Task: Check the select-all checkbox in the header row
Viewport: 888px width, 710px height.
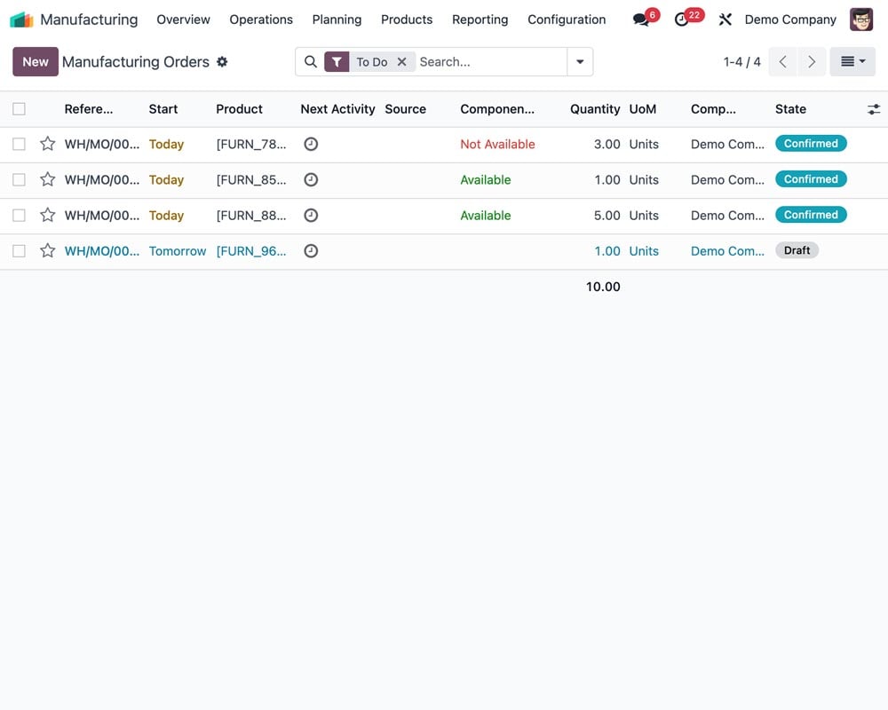Action: pyautogui.click(x=19, y=108)
